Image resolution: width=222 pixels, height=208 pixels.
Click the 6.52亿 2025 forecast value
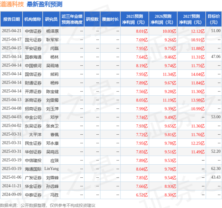click(142, 195)
